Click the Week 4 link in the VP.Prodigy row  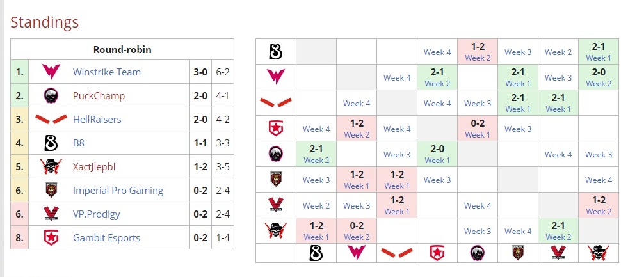(477, 206)
